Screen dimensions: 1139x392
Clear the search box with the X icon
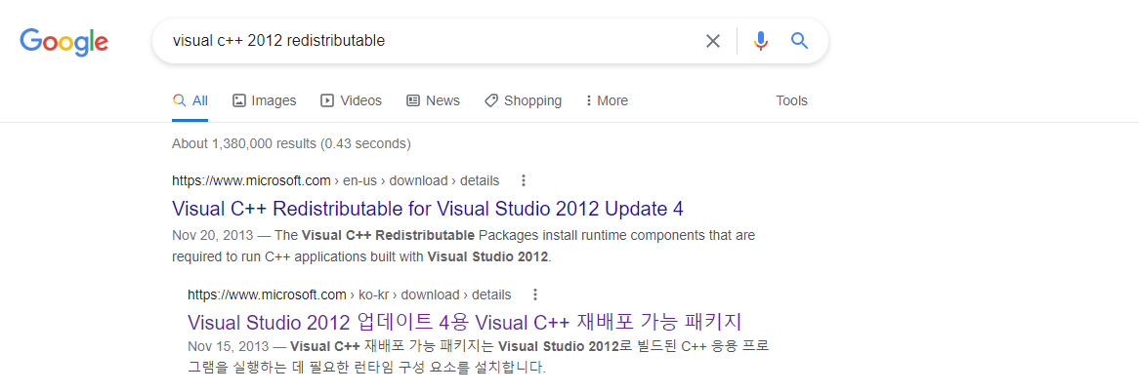tap(713, 41)
